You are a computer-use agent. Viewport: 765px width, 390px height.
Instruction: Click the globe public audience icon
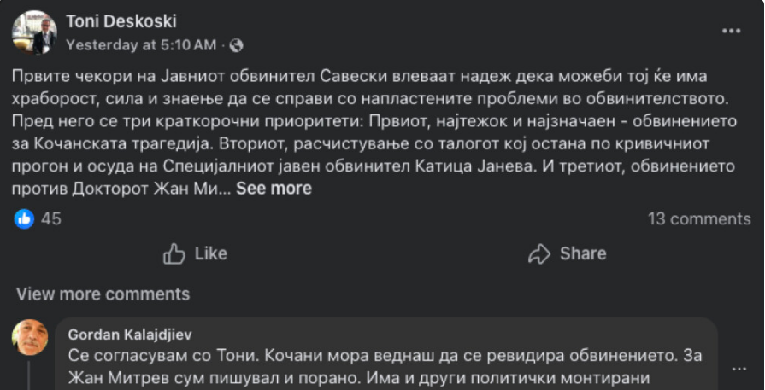[x=237, y=44]
